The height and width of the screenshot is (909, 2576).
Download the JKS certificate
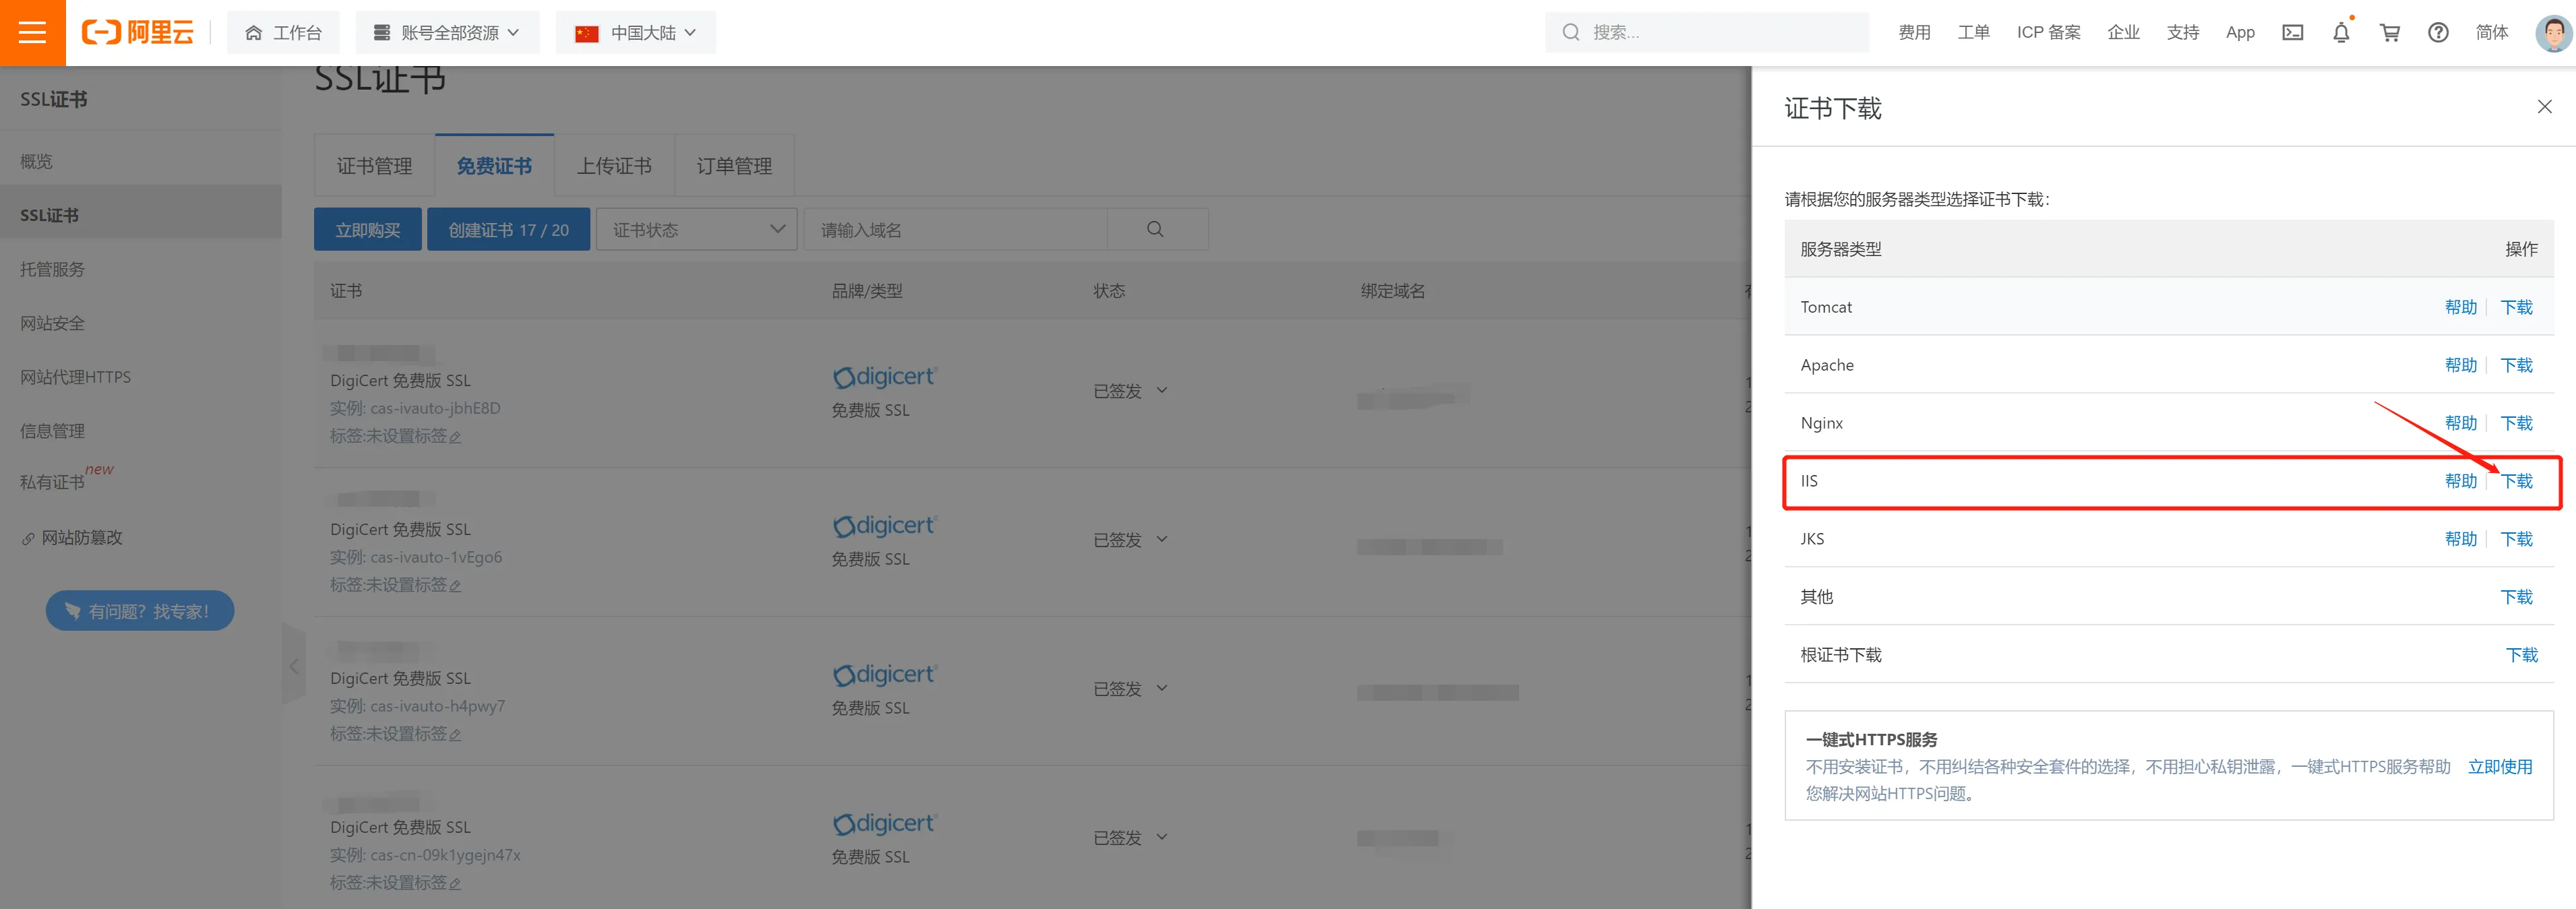pyautogui.click(x=2516, y=539)
